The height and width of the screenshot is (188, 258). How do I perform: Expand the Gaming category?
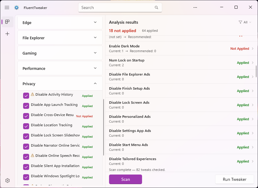[x=60, y=53]
